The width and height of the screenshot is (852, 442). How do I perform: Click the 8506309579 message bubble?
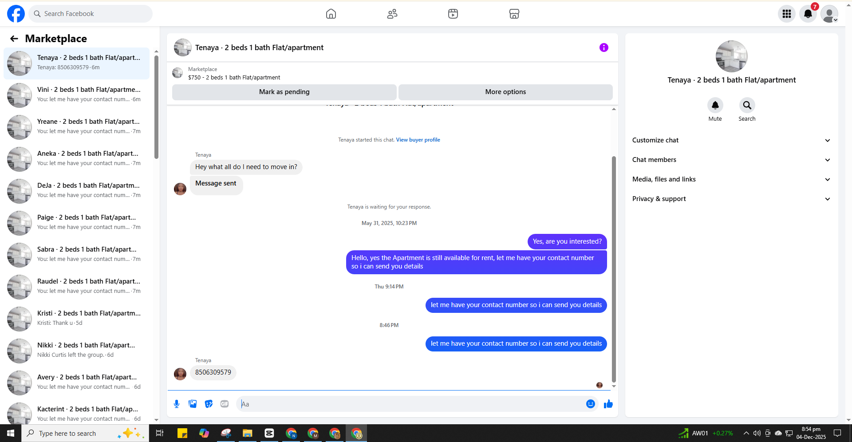tap(213, 372)
